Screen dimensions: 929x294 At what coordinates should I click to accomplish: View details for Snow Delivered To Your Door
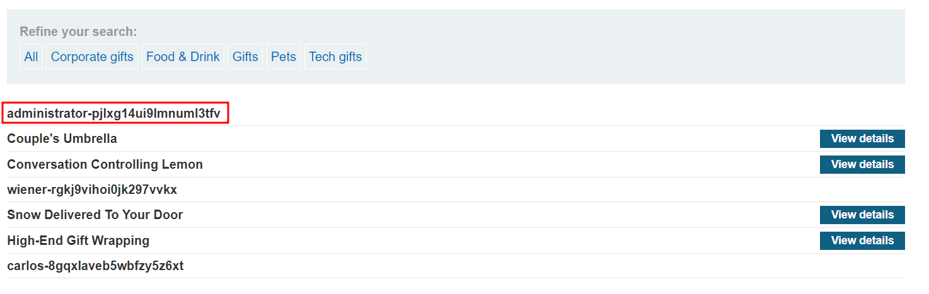[x=862, y=215]
